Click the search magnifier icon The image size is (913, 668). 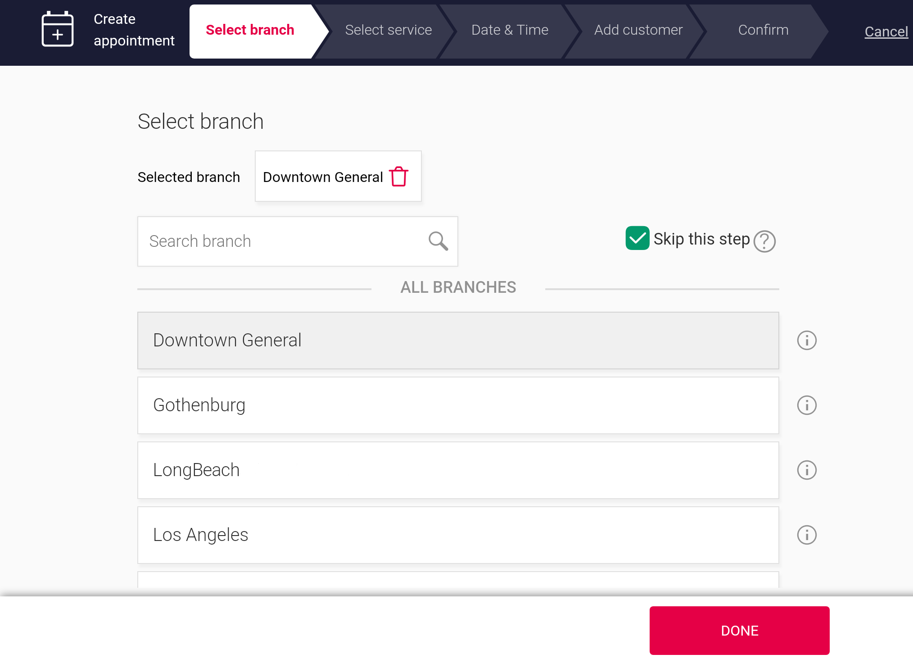(x=438, y=241)
